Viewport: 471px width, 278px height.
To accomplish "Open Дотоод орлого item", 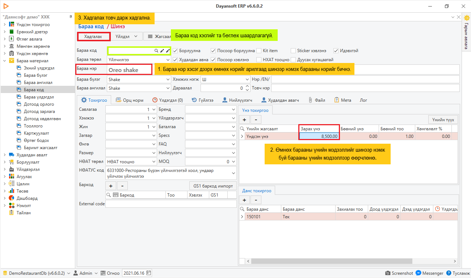I will [39, 104].
